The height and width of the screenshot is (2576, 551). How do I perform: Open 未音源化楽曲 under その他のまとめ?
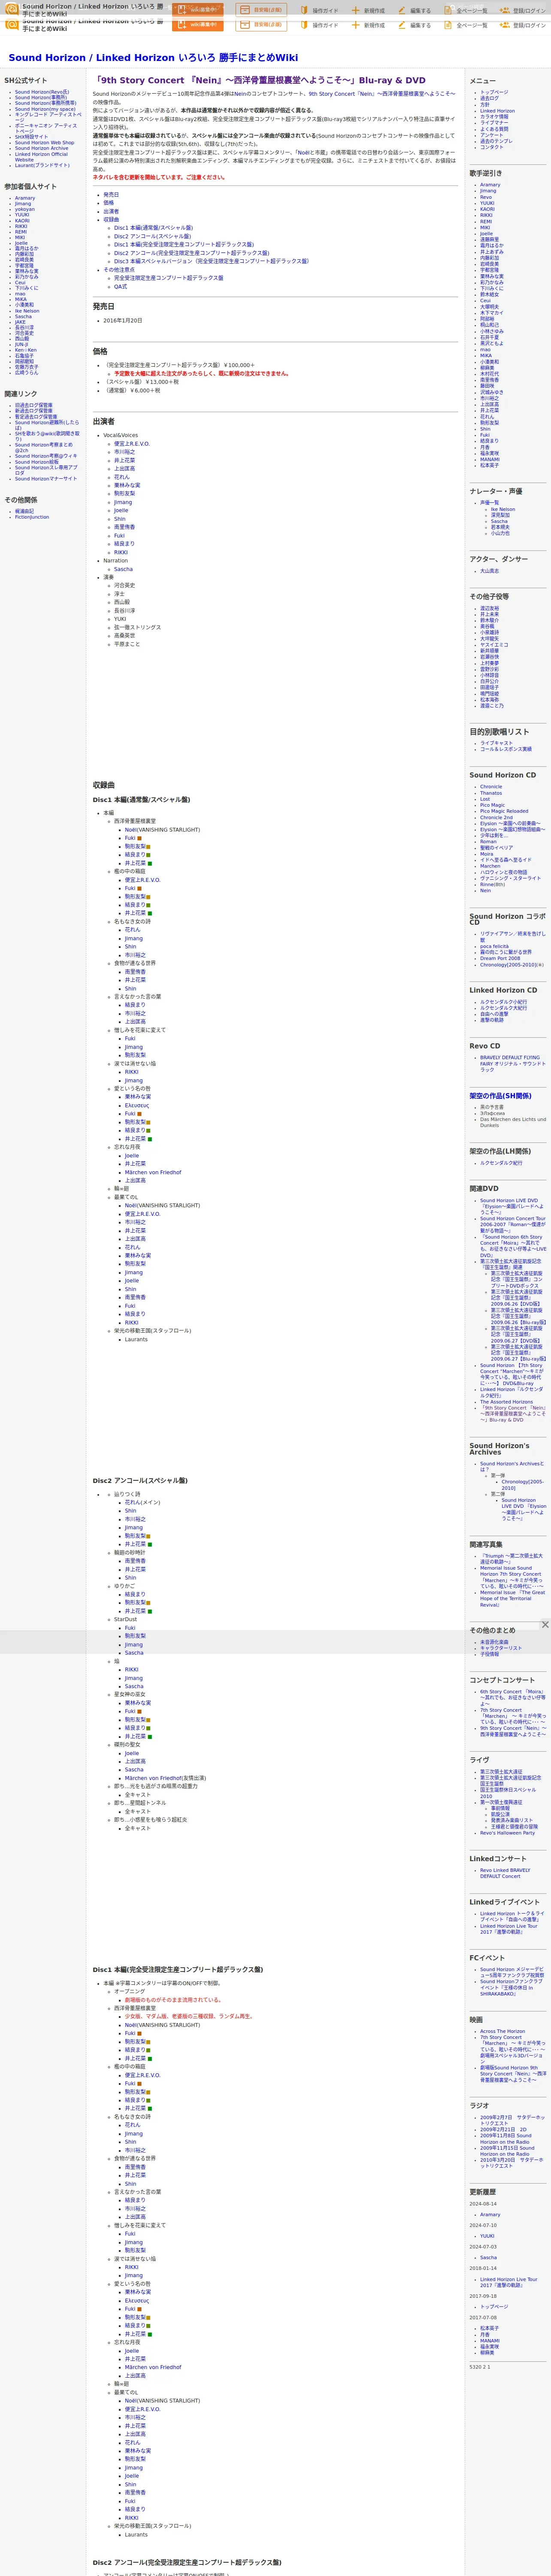tap(494, 1642)
